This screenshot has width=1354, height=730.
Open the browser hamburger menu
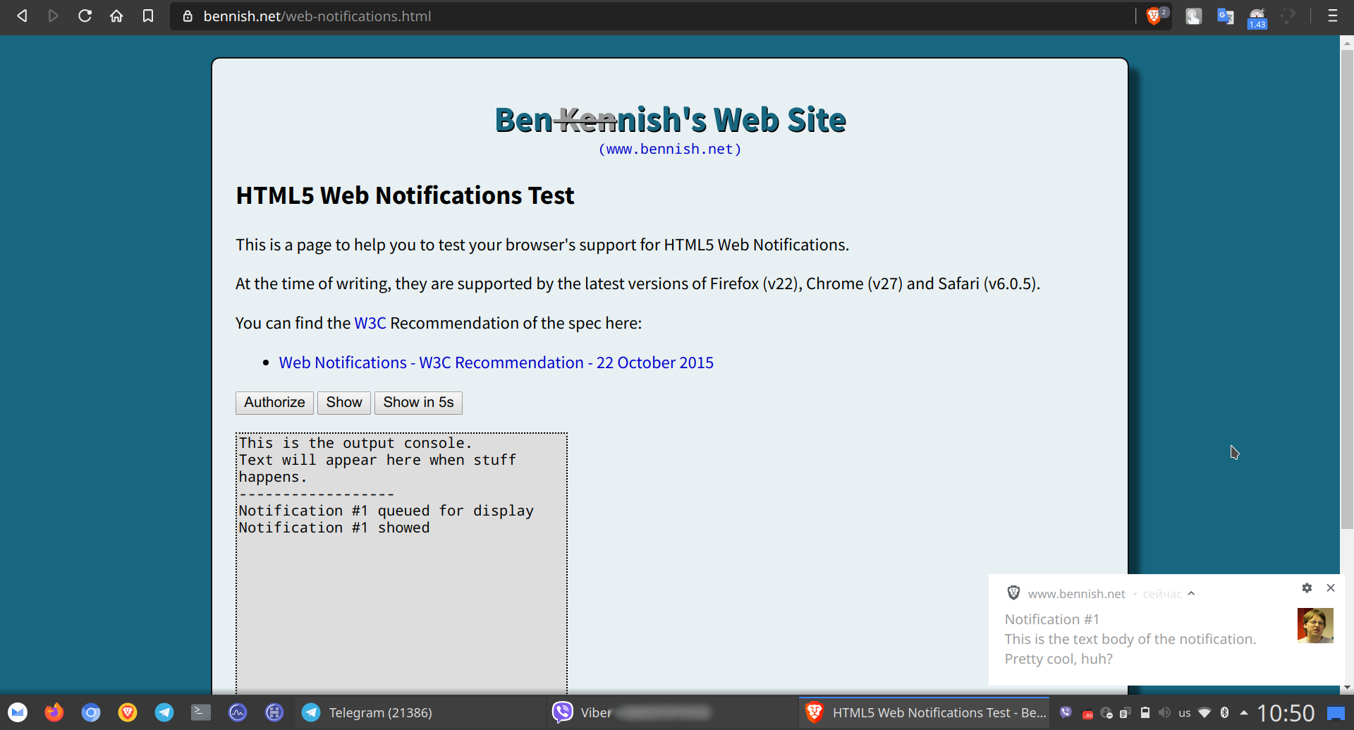click(1333, 16)
